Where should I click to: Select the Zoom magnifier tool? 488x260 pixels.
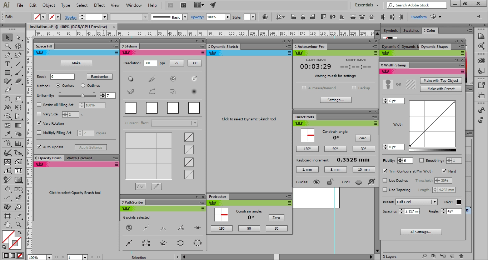click(x=18, y=225)
